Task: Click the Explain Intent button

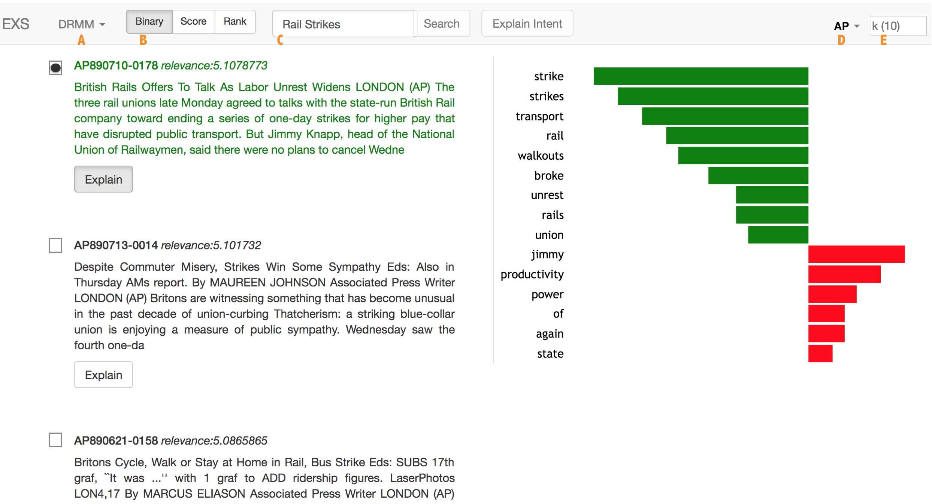Action: (x=527, y=24)
